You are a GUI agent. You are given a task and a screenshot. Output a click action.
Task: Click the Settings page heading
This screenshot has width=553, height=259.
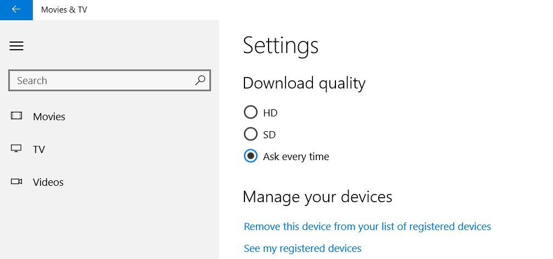click(281, 45)
